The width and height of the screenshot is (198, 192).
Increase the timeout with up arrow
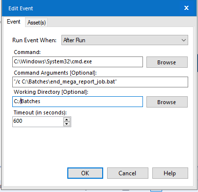point(67,119)
